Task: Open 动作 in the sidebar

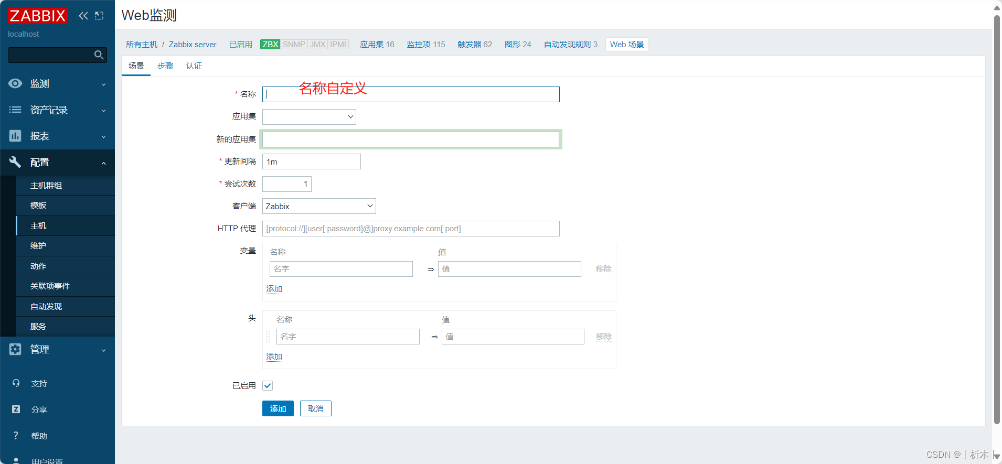Action: pyautogui.click(x=65, y=266)
